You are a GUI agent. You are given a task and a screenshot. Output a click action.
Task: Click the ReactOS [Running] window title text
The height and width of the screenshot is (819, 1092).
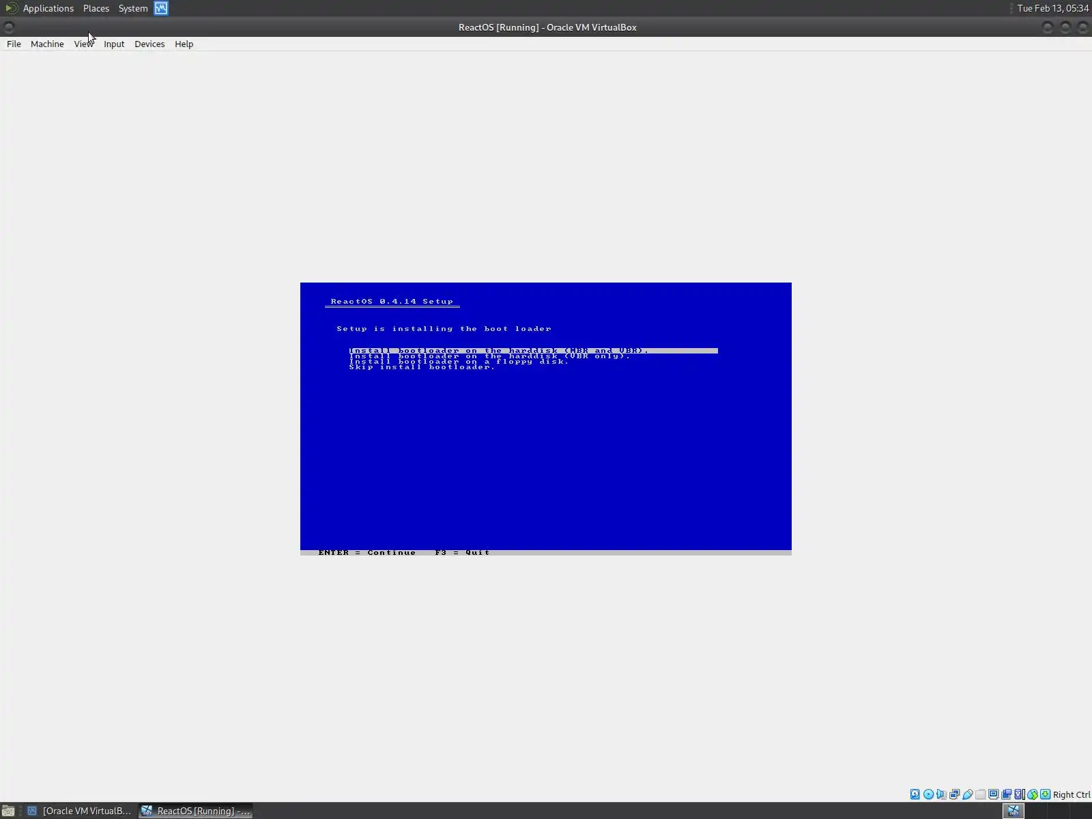(547, 27)
